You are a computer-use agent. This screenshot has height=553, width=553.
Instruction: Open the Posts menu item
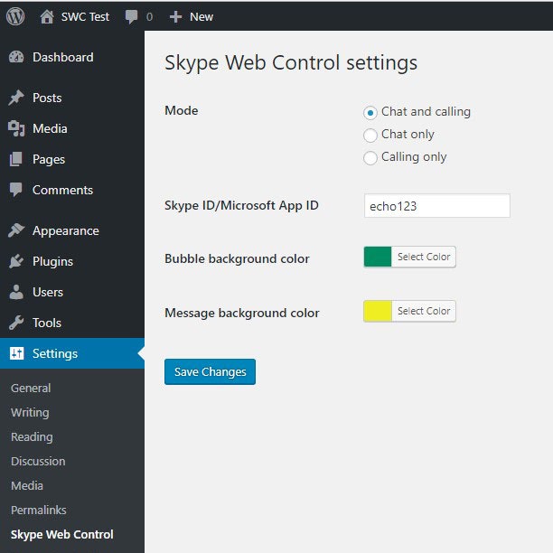coord(72,98)
